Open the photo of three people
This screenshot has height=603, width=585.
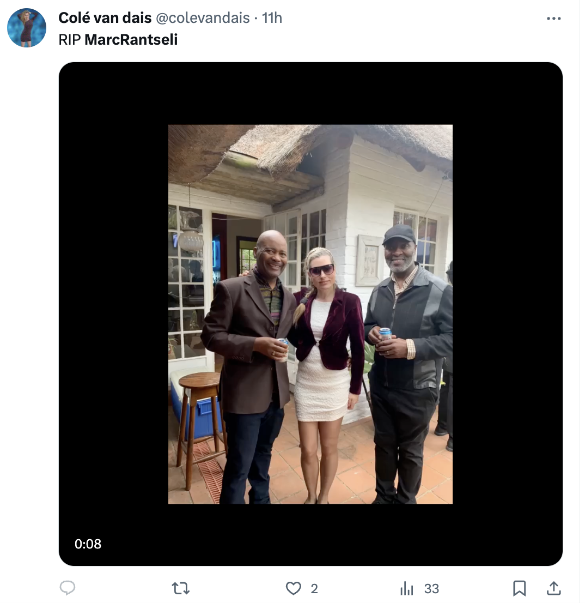coord(310,314)
